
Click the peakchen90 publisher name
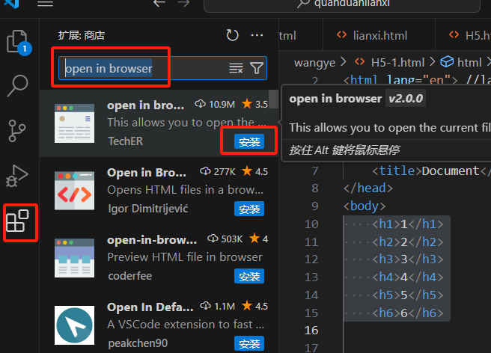[x=138, y=343]
